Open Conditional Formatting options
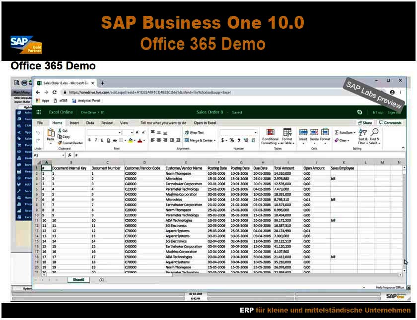 [271, 133]
